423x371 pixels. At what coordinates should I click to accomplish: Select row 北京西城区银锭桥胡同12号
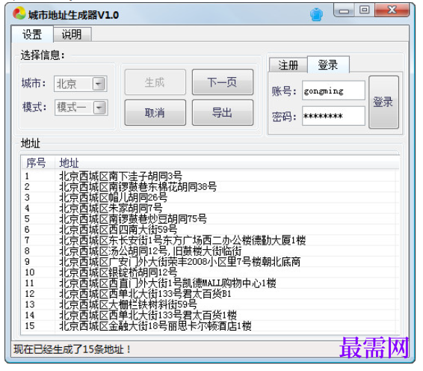click(x=210, y=272)
